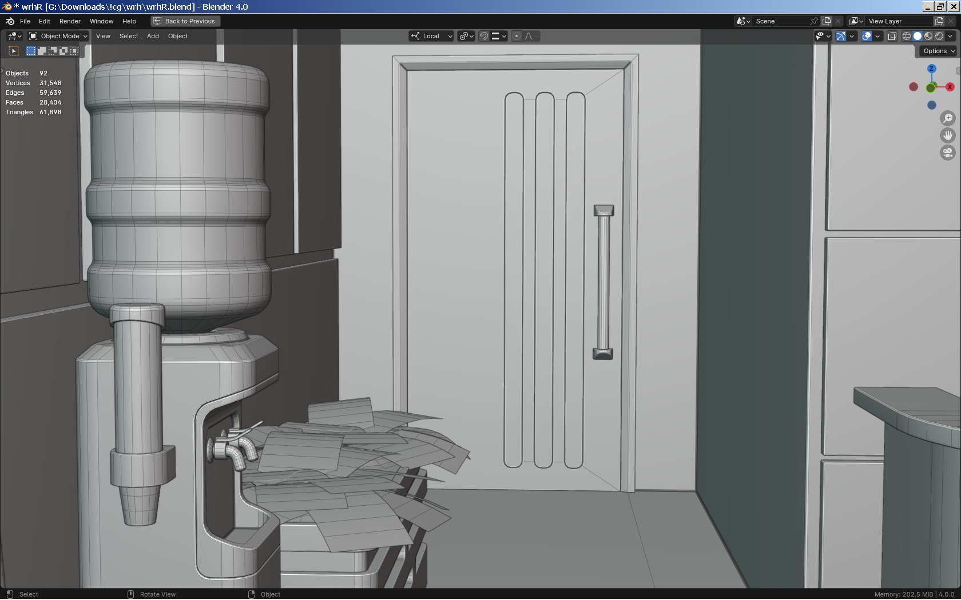Switch to Rendered viewport shading
The height and width of the screenshot is (600, 961).
pyautogui.click(x=939, y=36)
